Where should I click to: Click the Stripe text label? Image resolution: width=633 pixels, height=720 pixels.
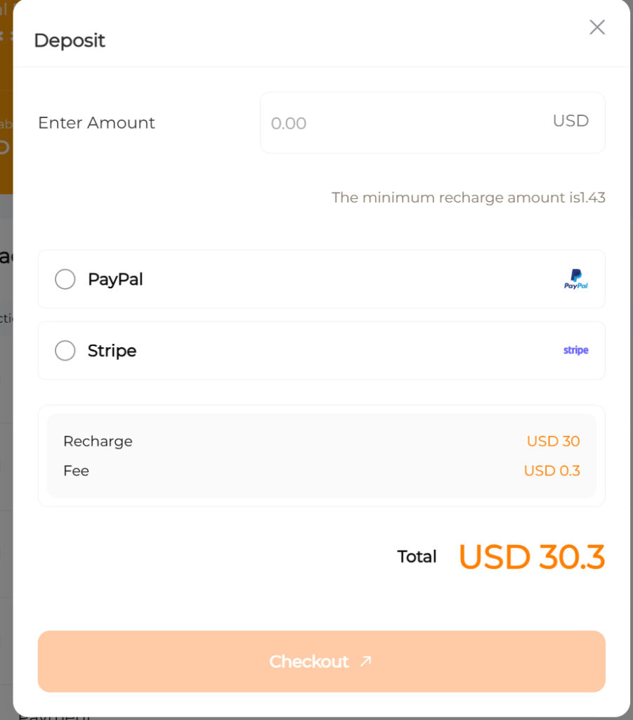[112, 350]
